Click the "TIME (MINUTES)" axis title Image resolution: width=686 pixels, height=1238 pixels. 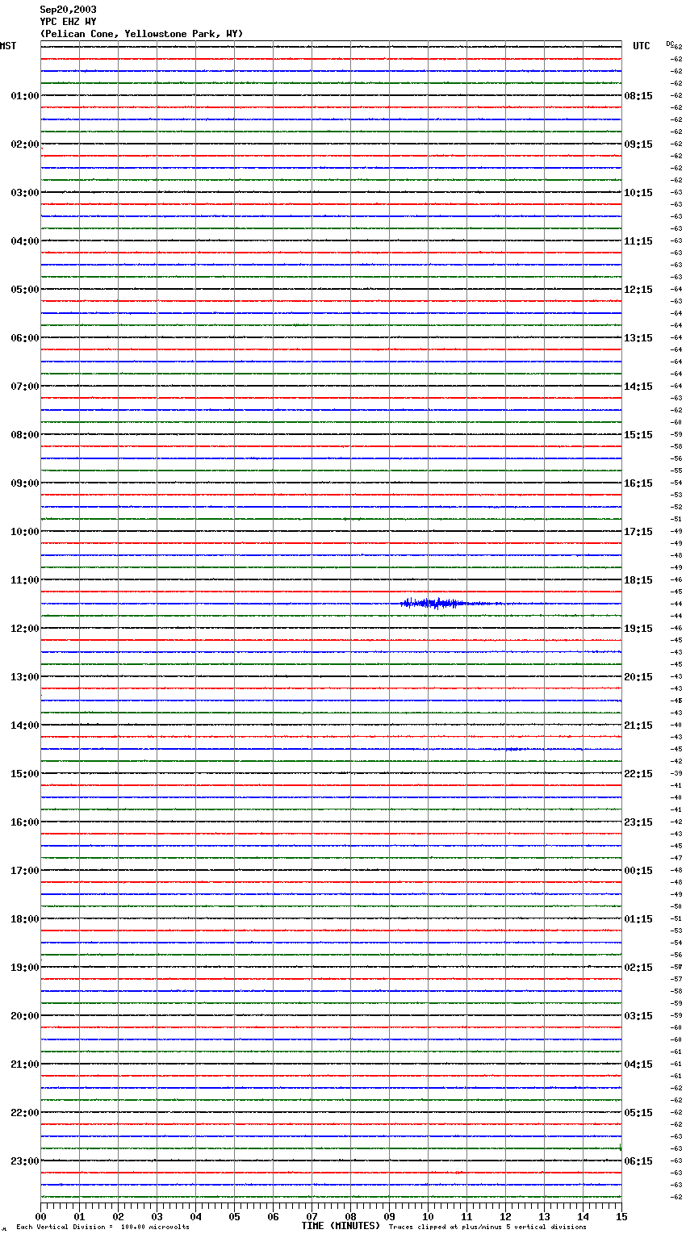coord(341,1226)
